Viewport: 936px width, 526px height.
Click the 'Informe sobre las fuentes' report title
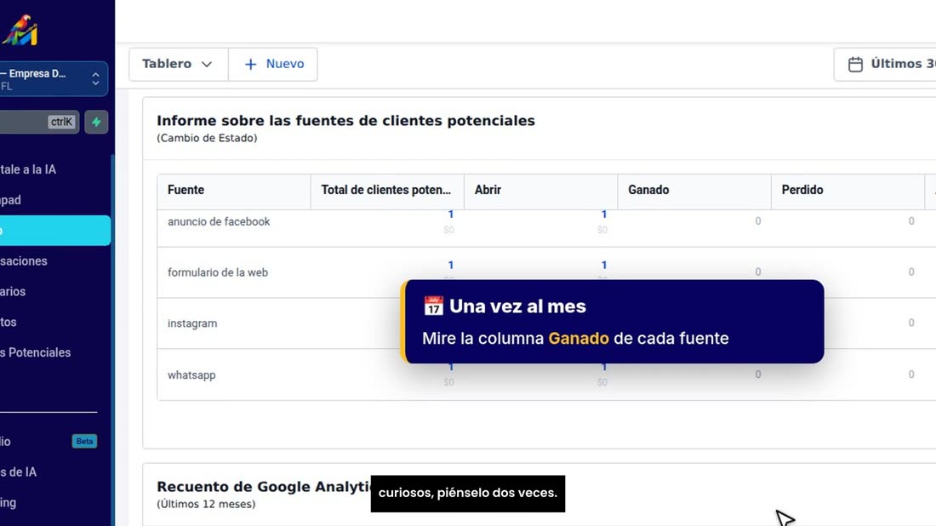click(345, 121)
